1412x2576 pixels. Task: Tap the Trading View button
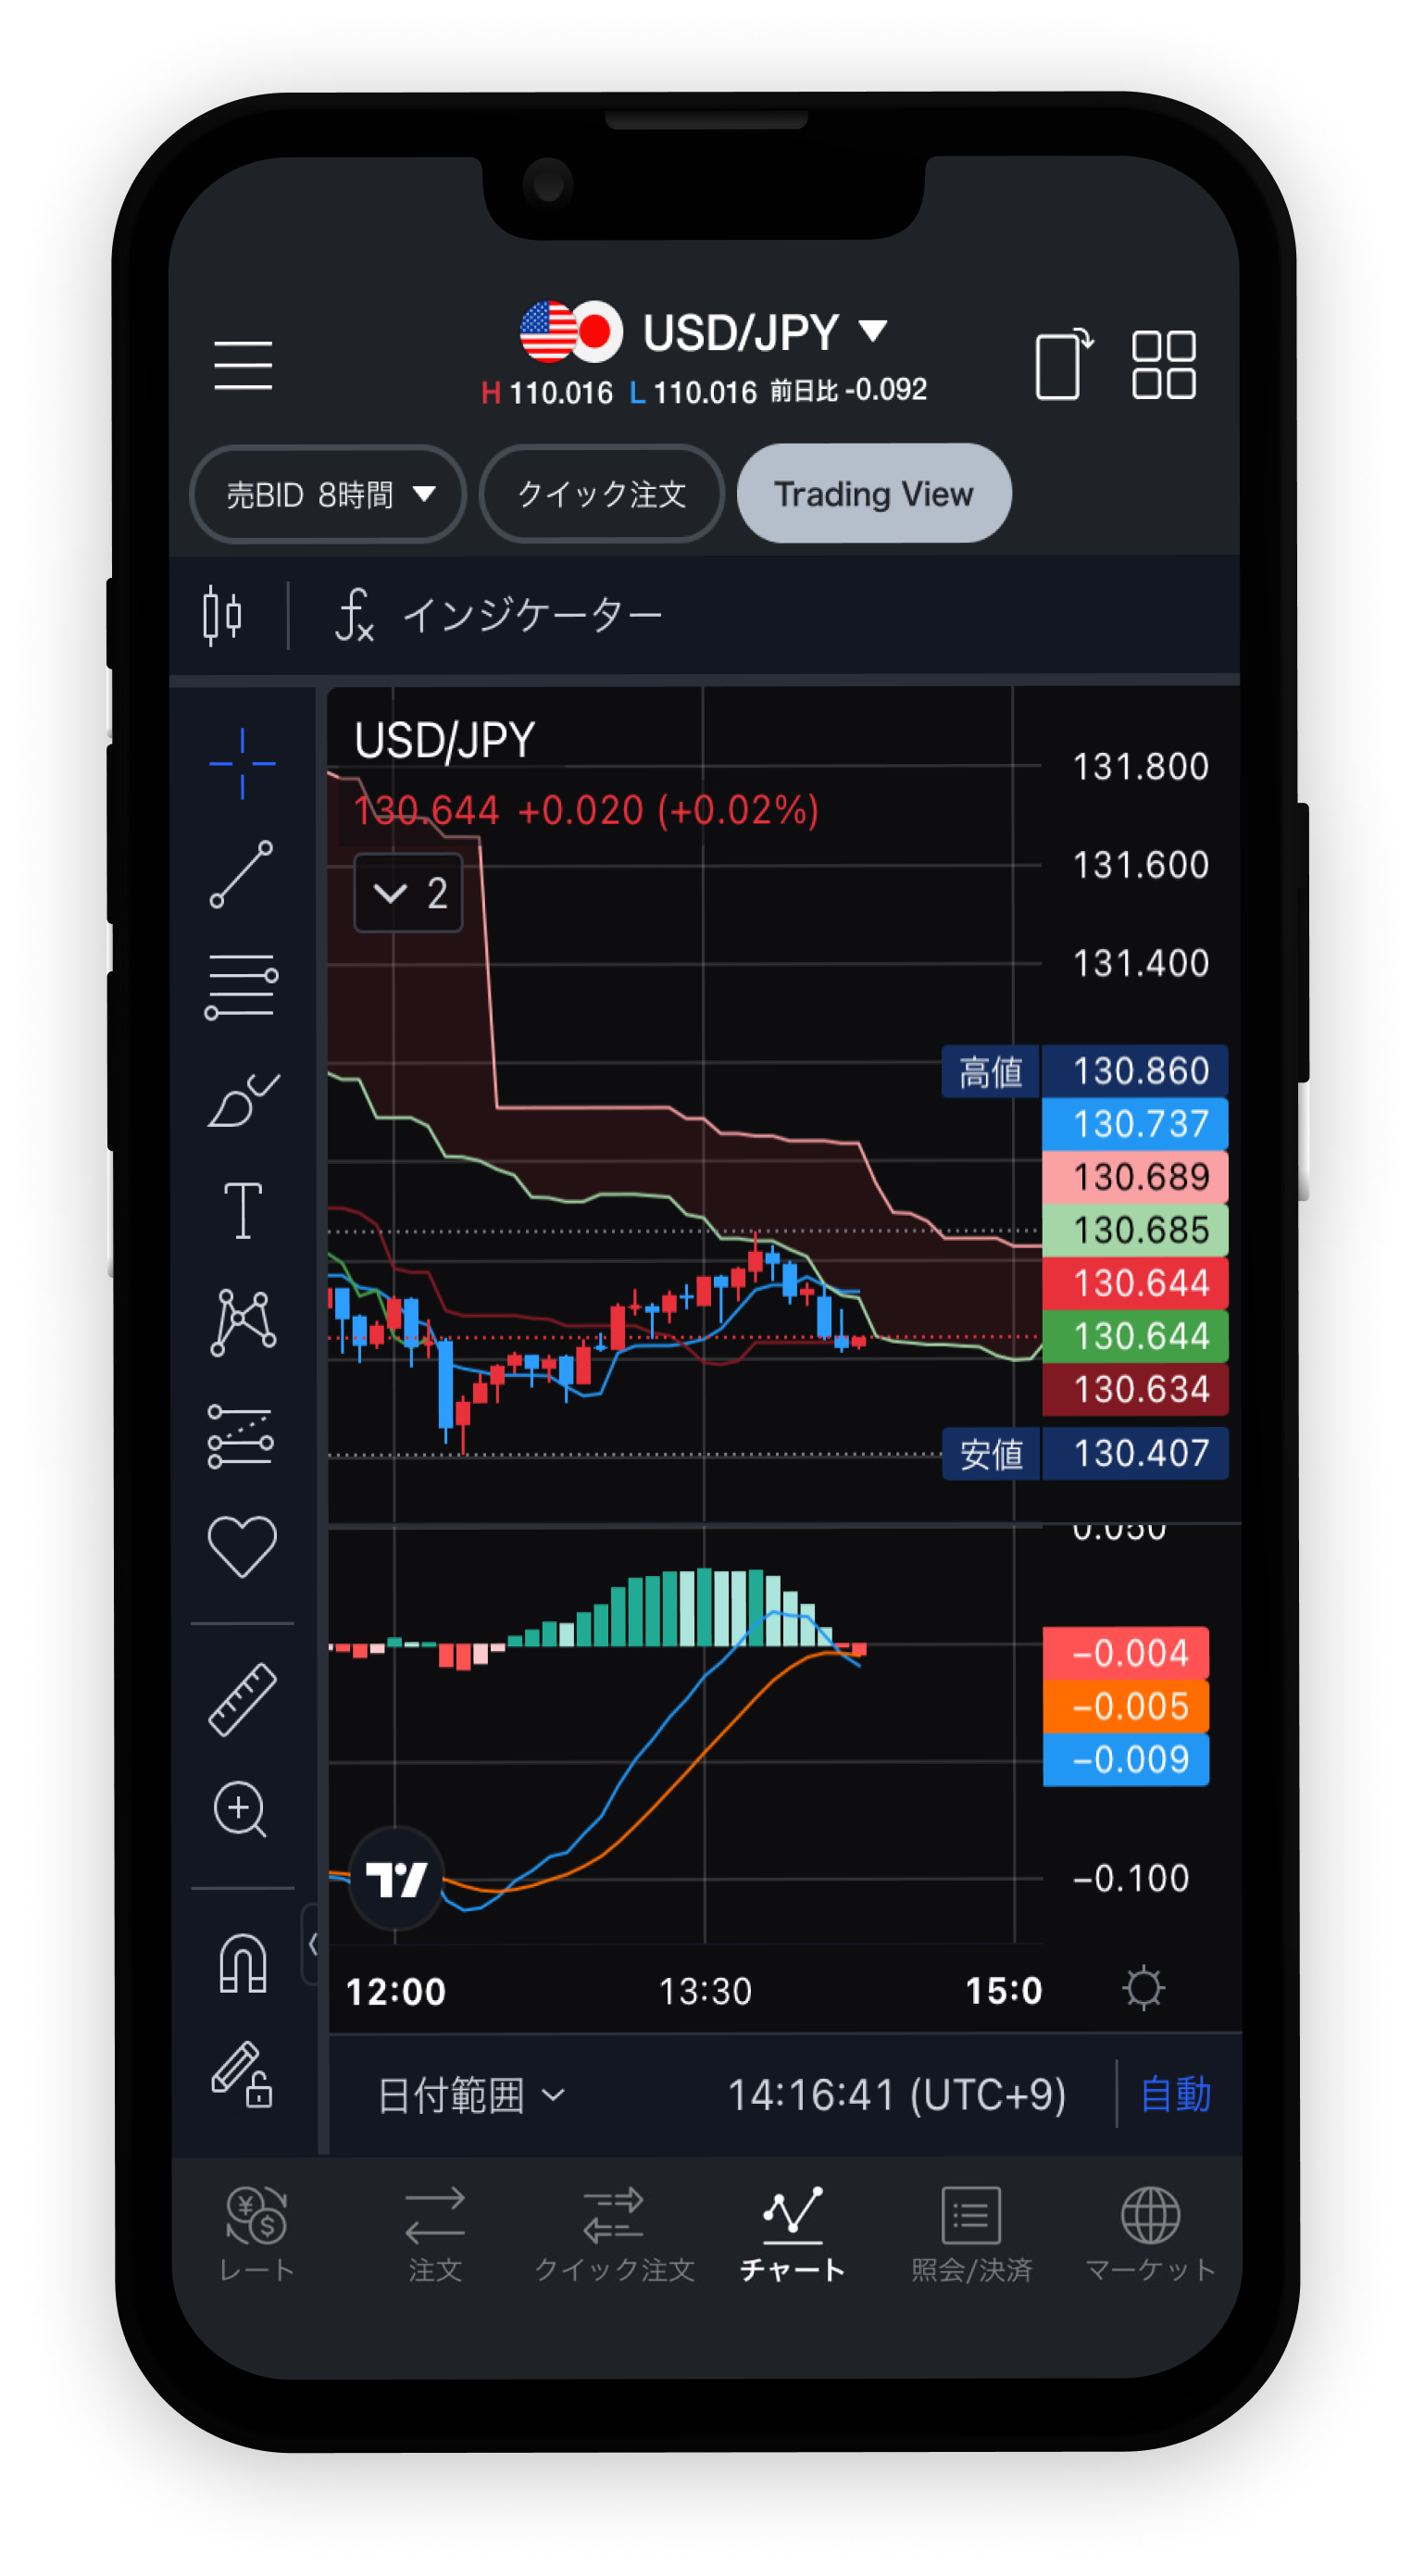[873, 494]
